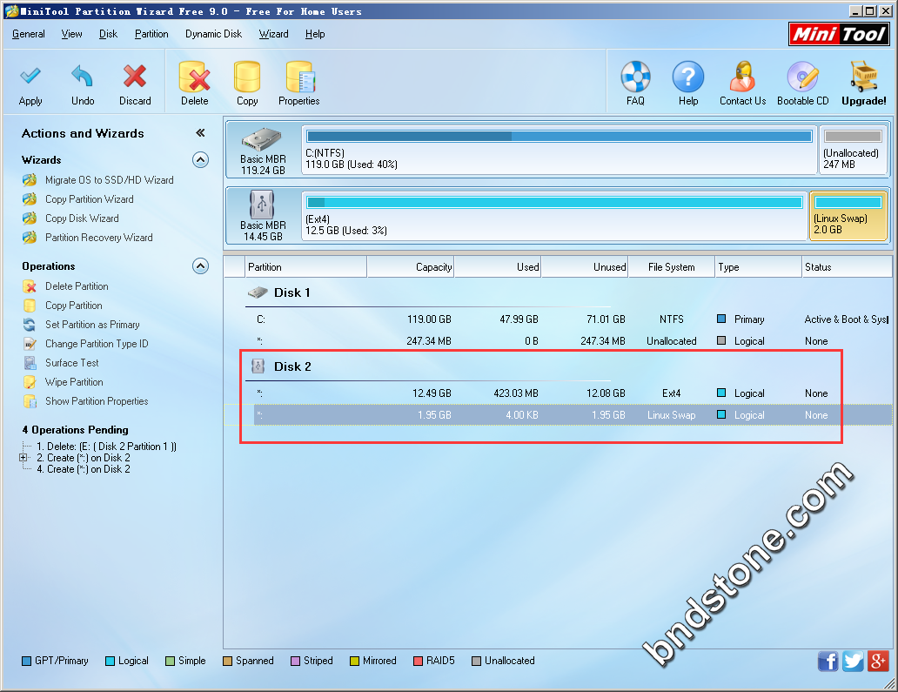The height and width of the screenshot is (692, 898).
Task: Select Wipe Partition operation
Action: 64,382
